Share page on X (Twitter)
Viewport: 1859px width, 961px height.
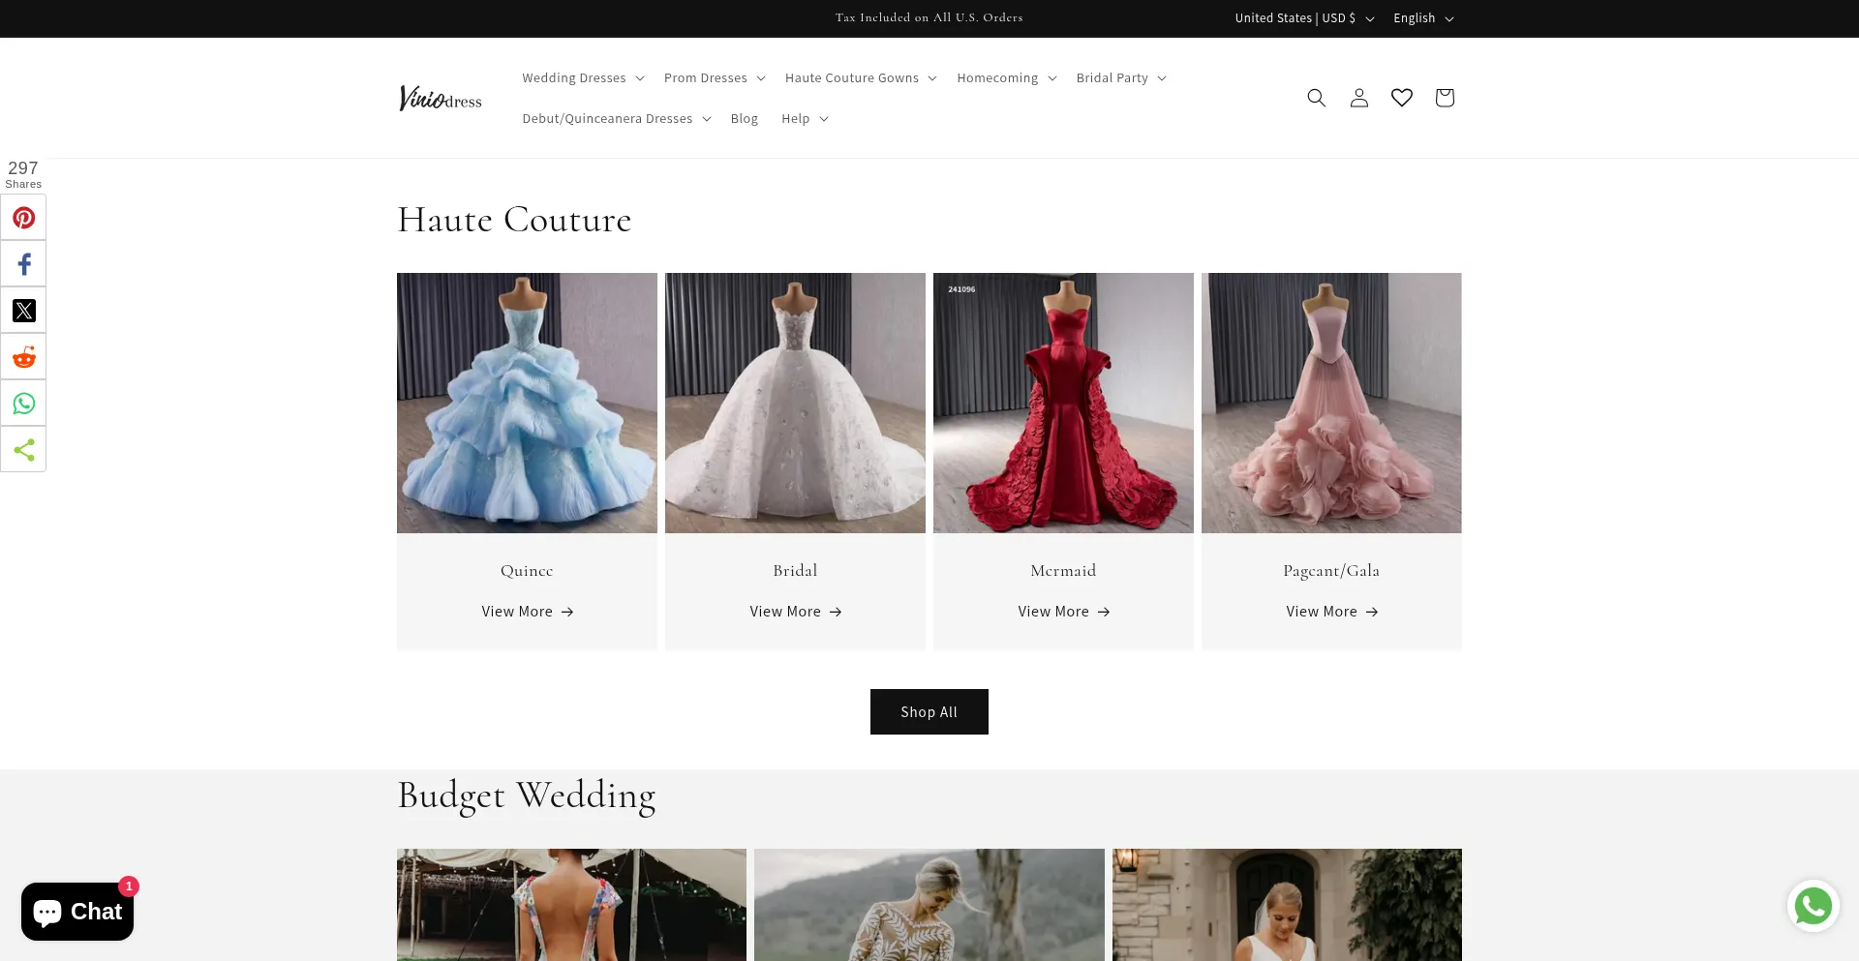23,311
